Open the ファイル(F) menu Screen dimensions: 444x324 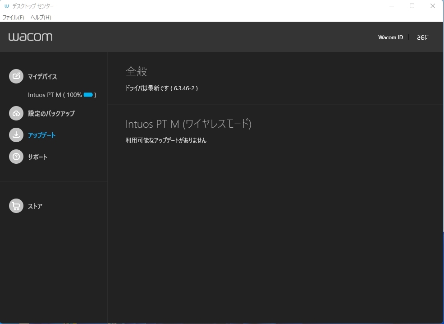point(14,17)
